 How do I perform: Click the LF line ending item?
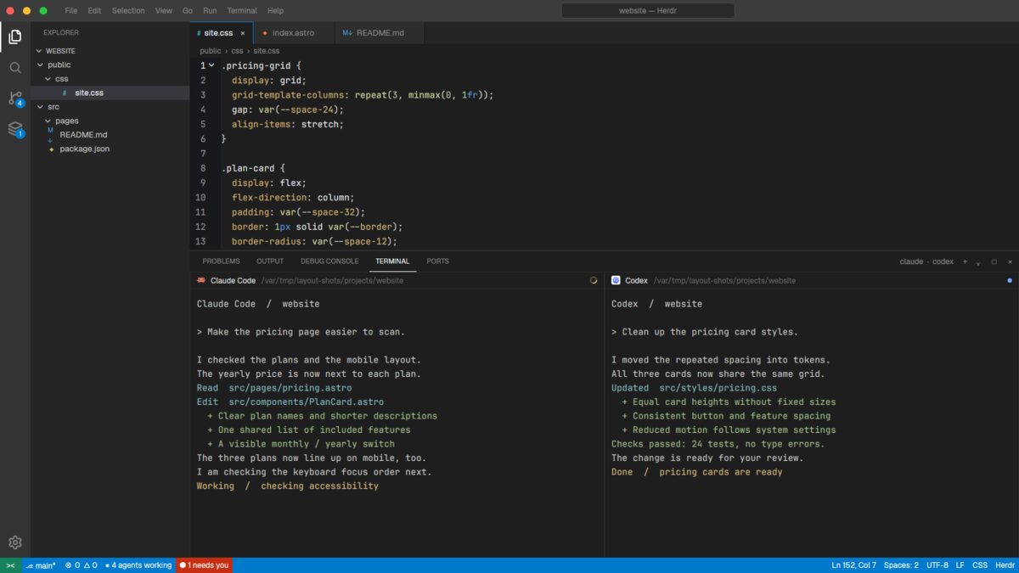coord(960,565)
